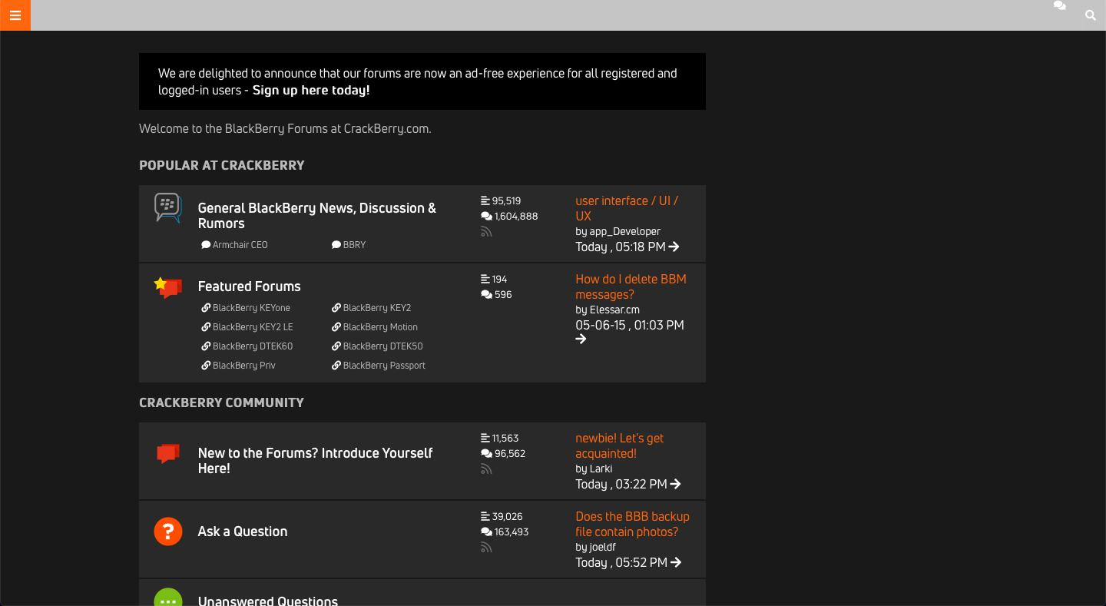Open RSS feed for New to the Forums
This screenshot has height=606, width=1106.
(x=486, y=469)
